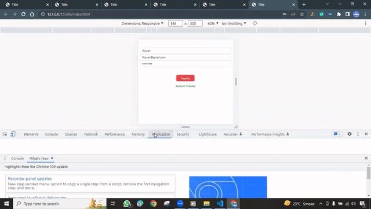
Task: Switch to the Network panel
Action: click(x=91, y=134)
